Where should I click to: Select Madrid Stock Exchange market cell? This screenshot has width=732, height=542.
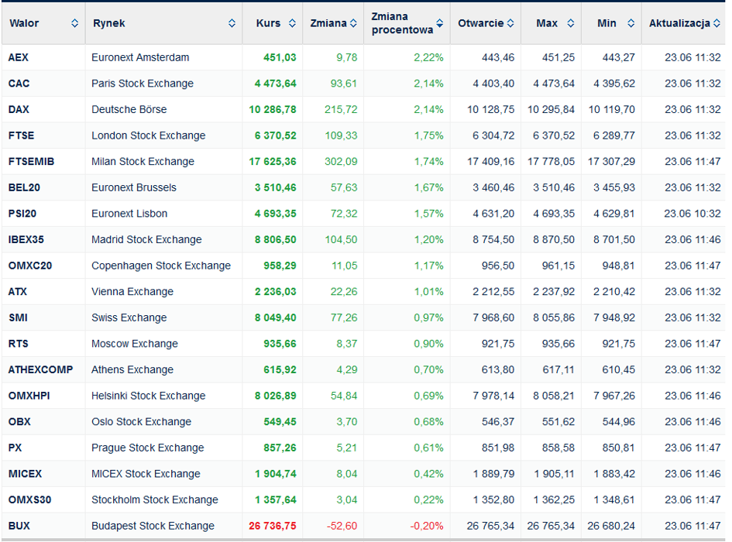point(164,239)
